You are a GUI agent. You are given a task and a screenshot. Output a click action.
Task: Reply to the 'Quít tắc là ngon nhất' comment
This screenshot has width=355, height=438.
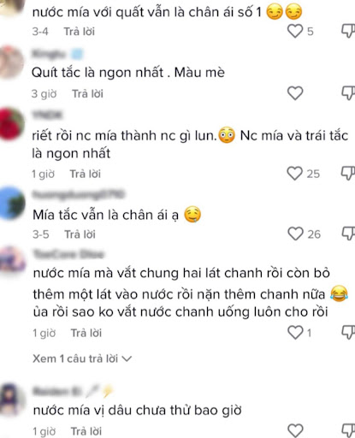click(87, 93)
